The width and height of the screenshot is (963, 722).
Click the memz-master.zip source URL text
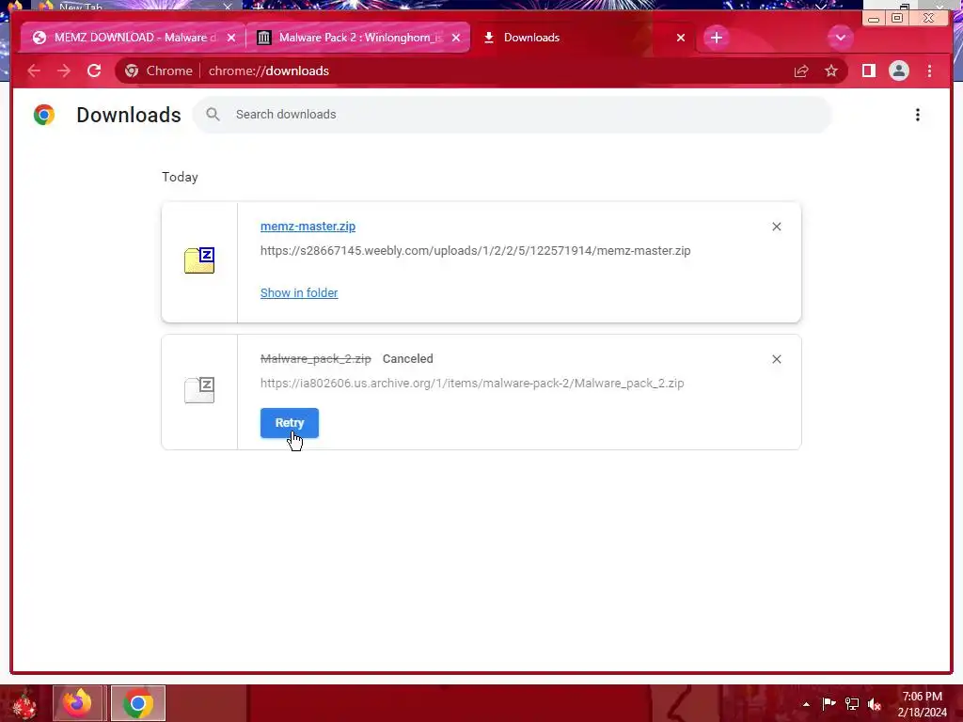[475, 250]
